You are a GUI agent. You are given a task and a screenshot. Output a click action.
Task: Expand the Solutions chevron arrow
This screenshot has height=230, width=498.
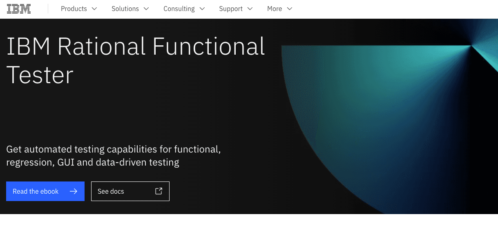[x=146, y=9]
